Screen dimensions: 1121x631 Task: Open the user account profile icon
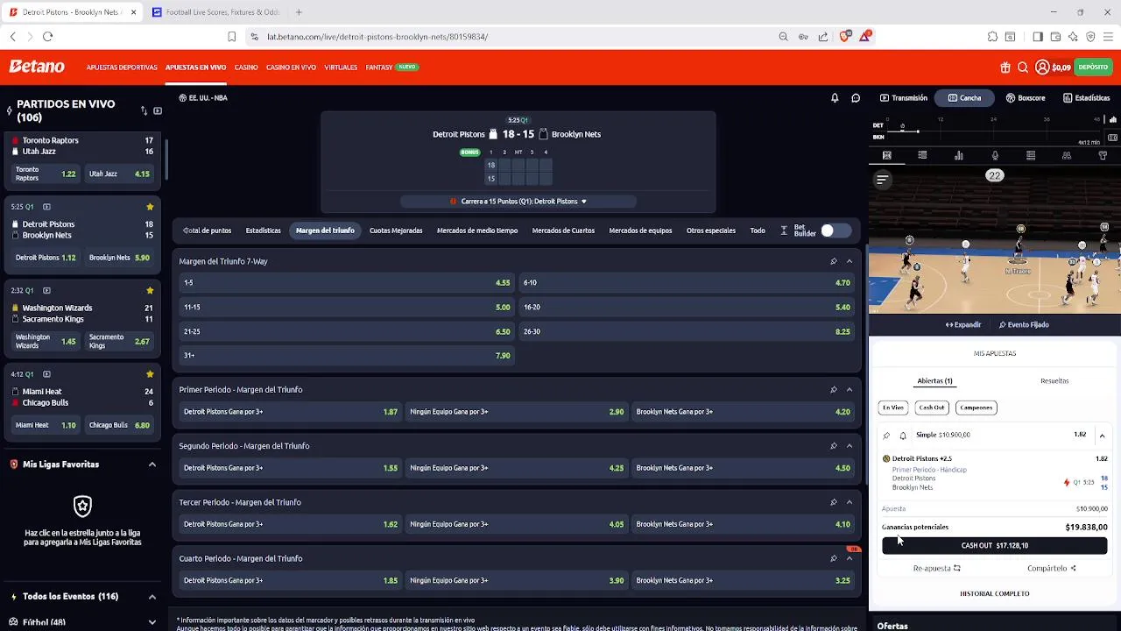pyautogui.click(x=1042, y=67)
